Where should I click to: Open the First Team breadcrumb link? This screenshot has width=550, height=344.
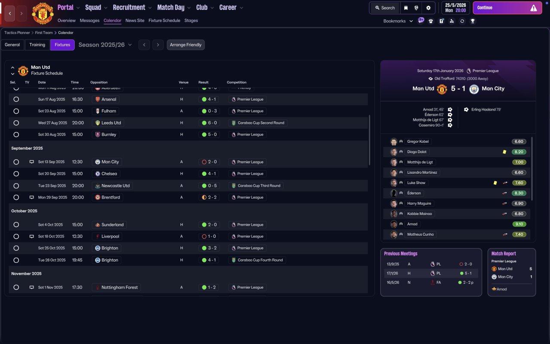[44, 33]
